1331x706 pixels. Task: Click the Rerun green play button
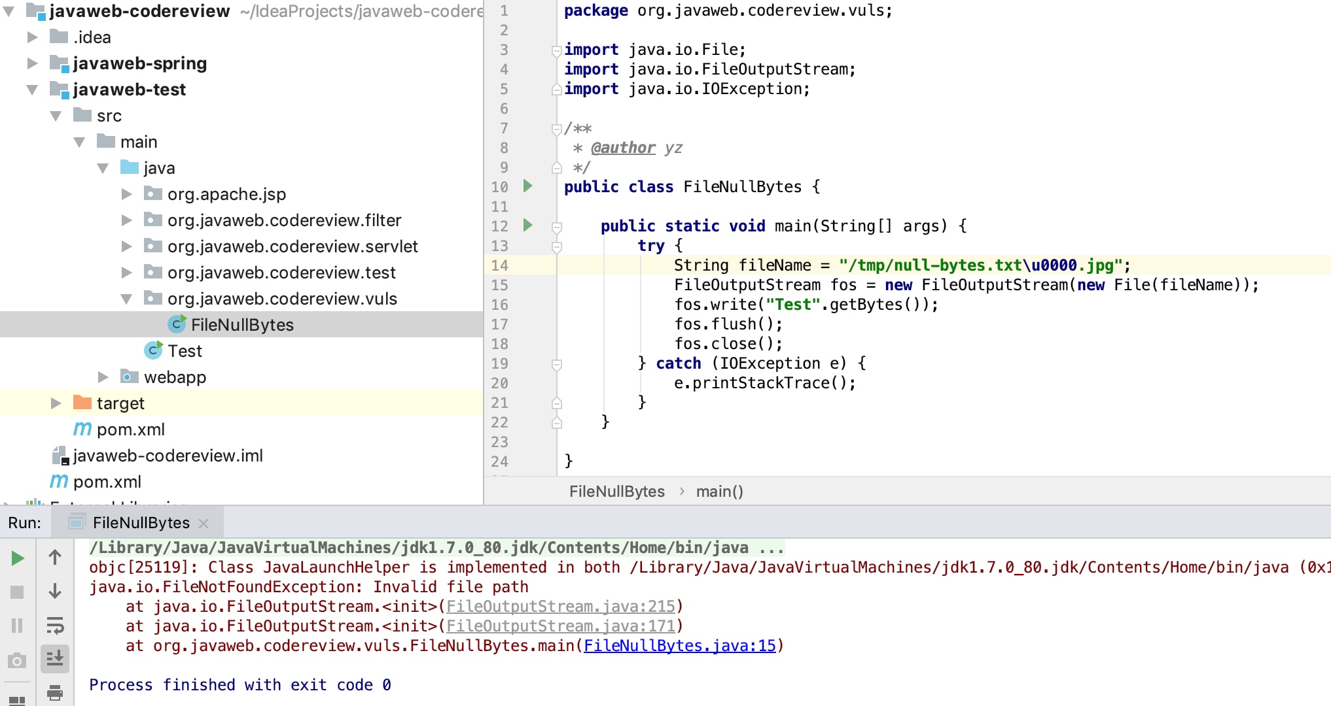coord(18,558)
